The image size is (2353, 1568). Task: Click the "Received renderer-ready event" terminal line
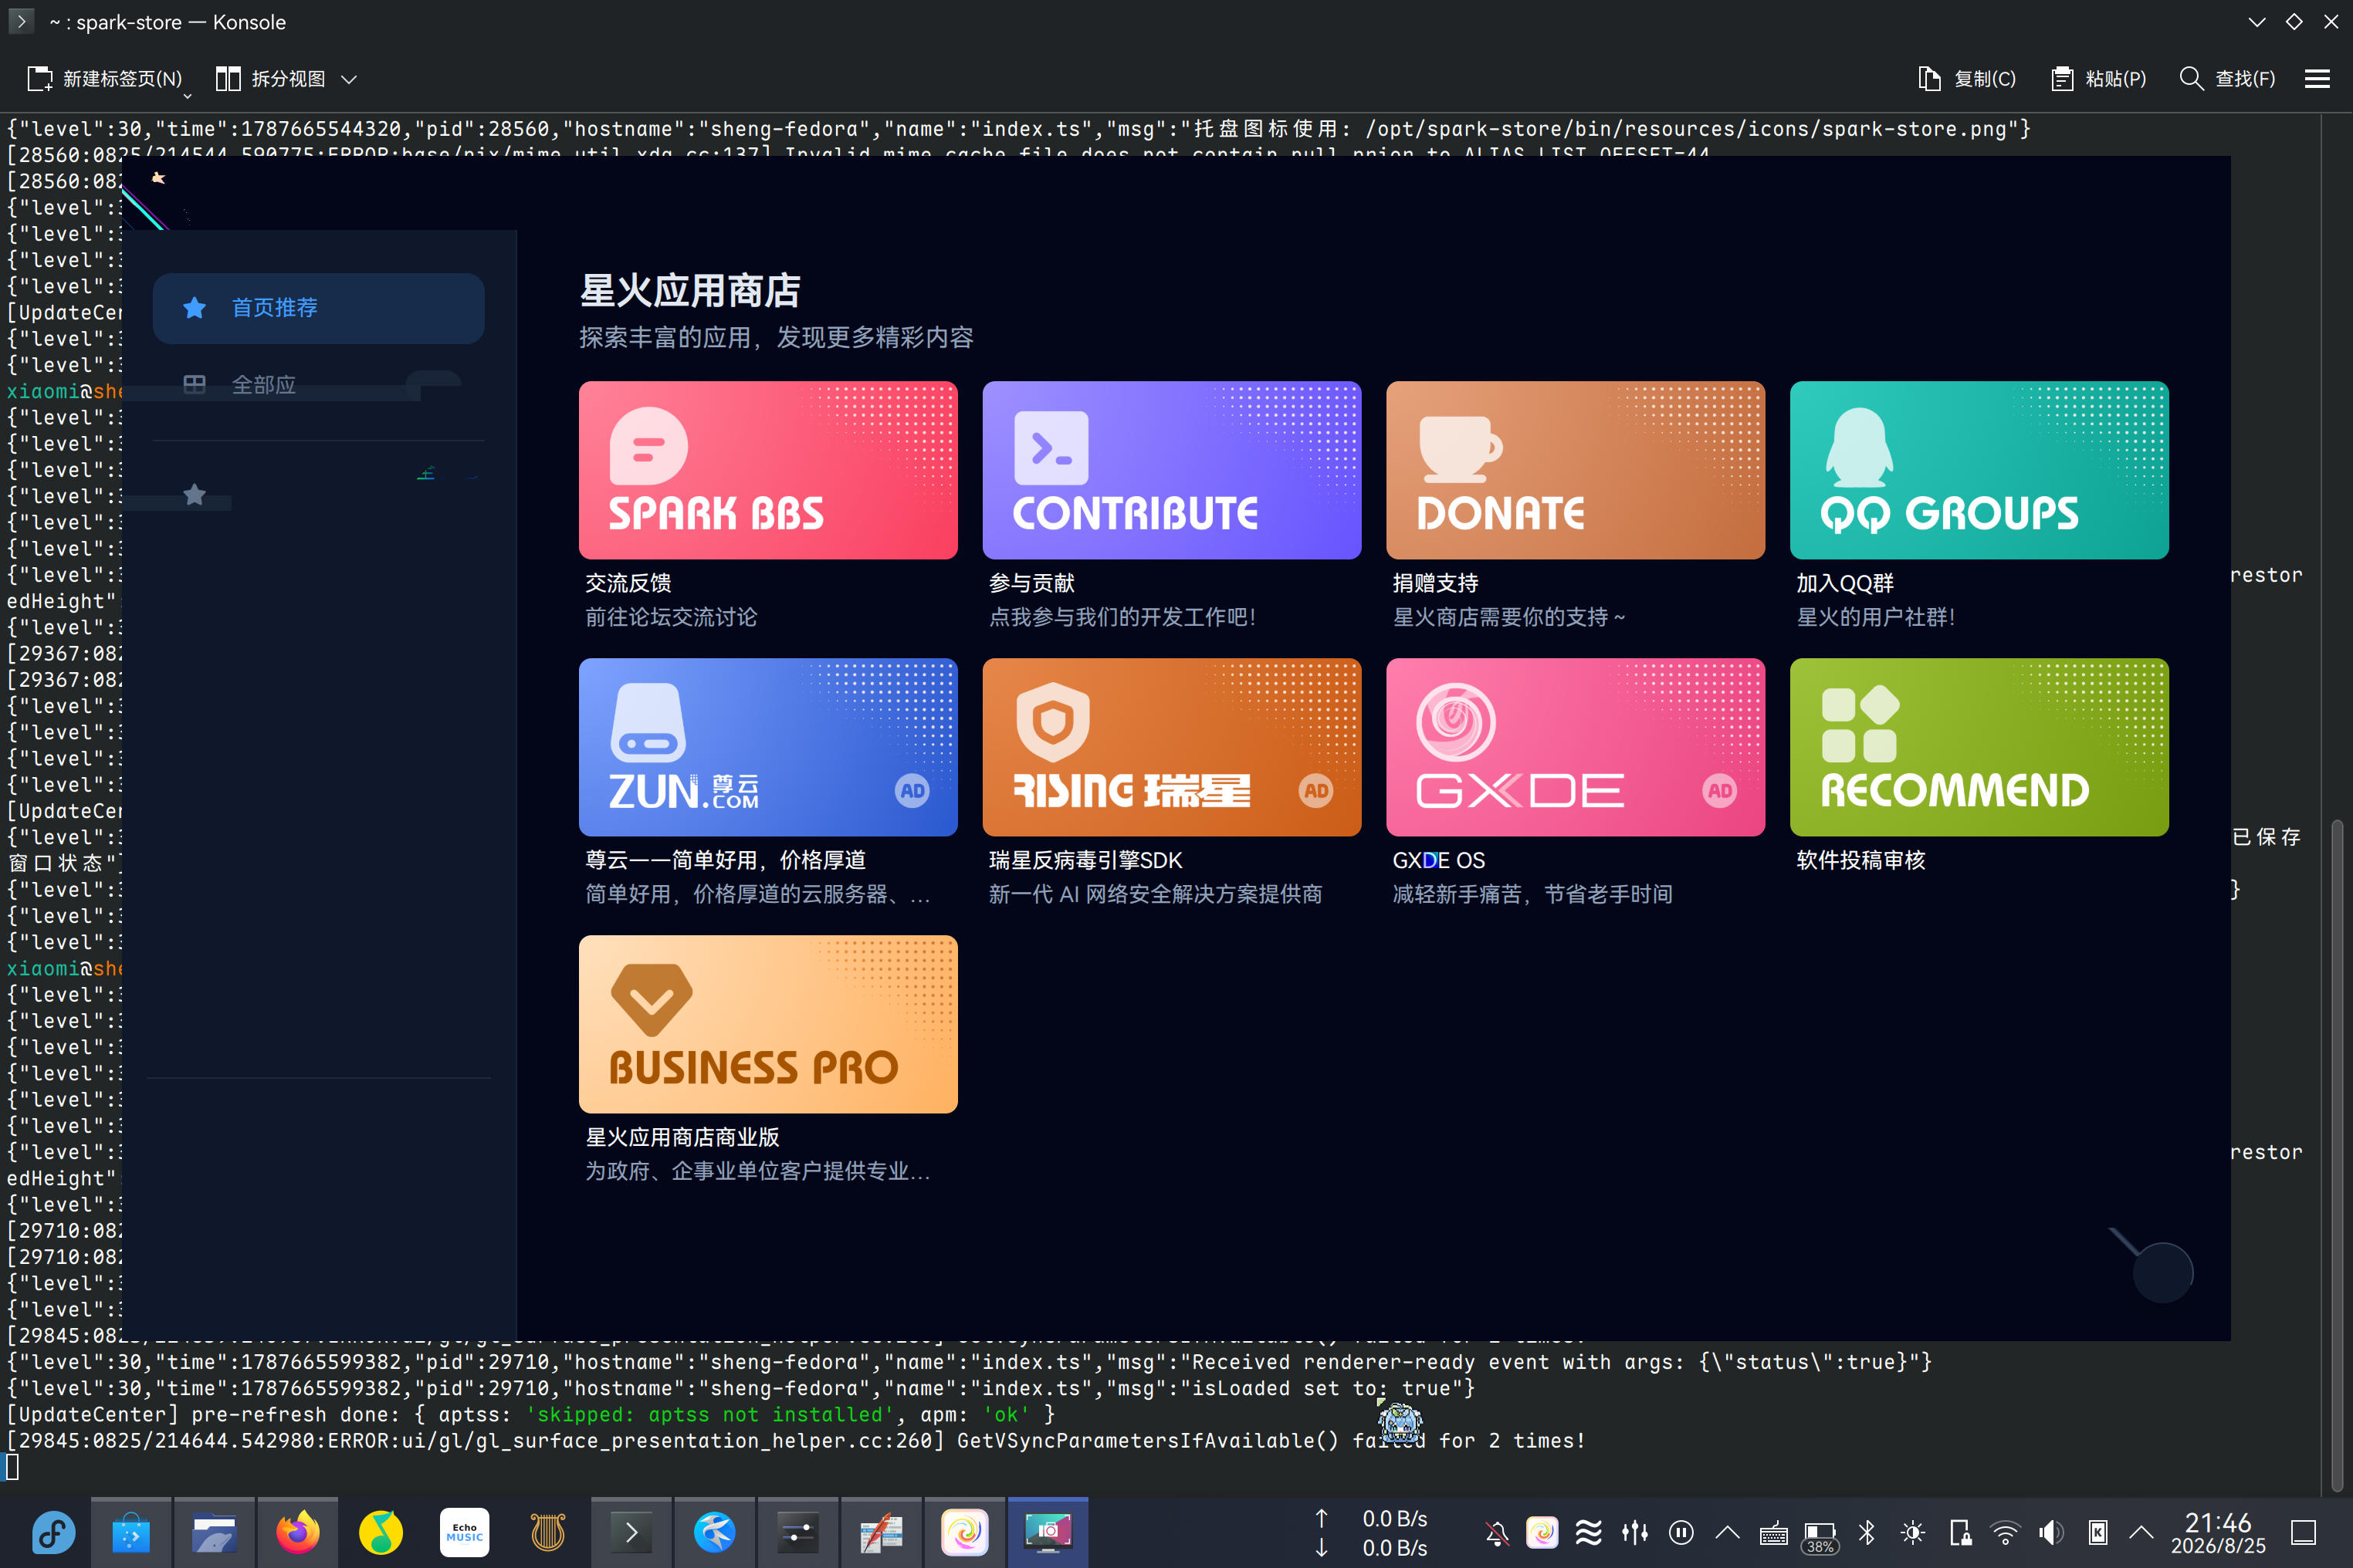[x=970, y=1362]
